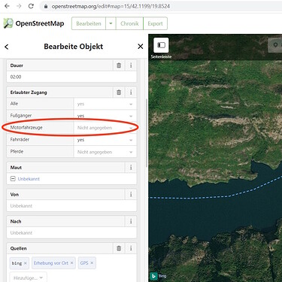The image size is (282, 282).
Task: Close the Bearbeite Objekt panel
Action: [x=141, y=47]
